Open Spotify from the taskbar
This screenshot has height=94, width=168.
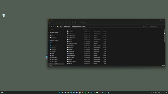[x=86, y=92]
